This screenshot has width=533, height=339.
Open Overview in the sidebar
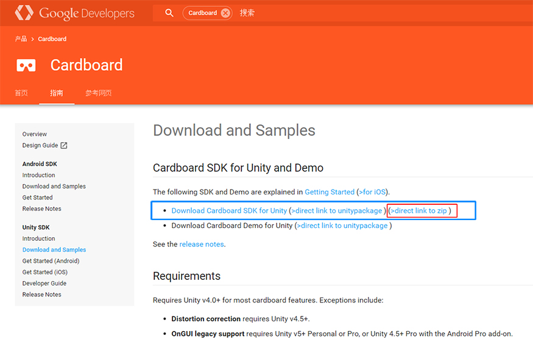35,134
